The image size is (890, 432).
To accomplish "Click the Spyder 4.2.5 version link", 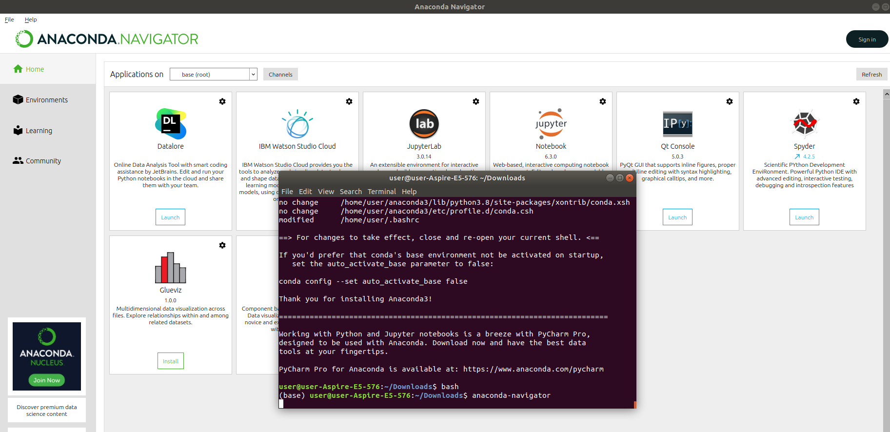I will [809, 157].
